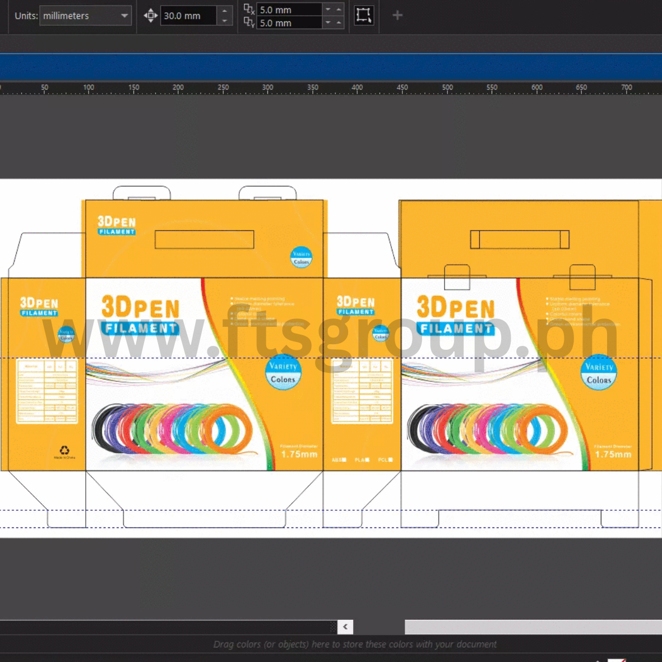Decrease nudge distance with down arrow

225,21
